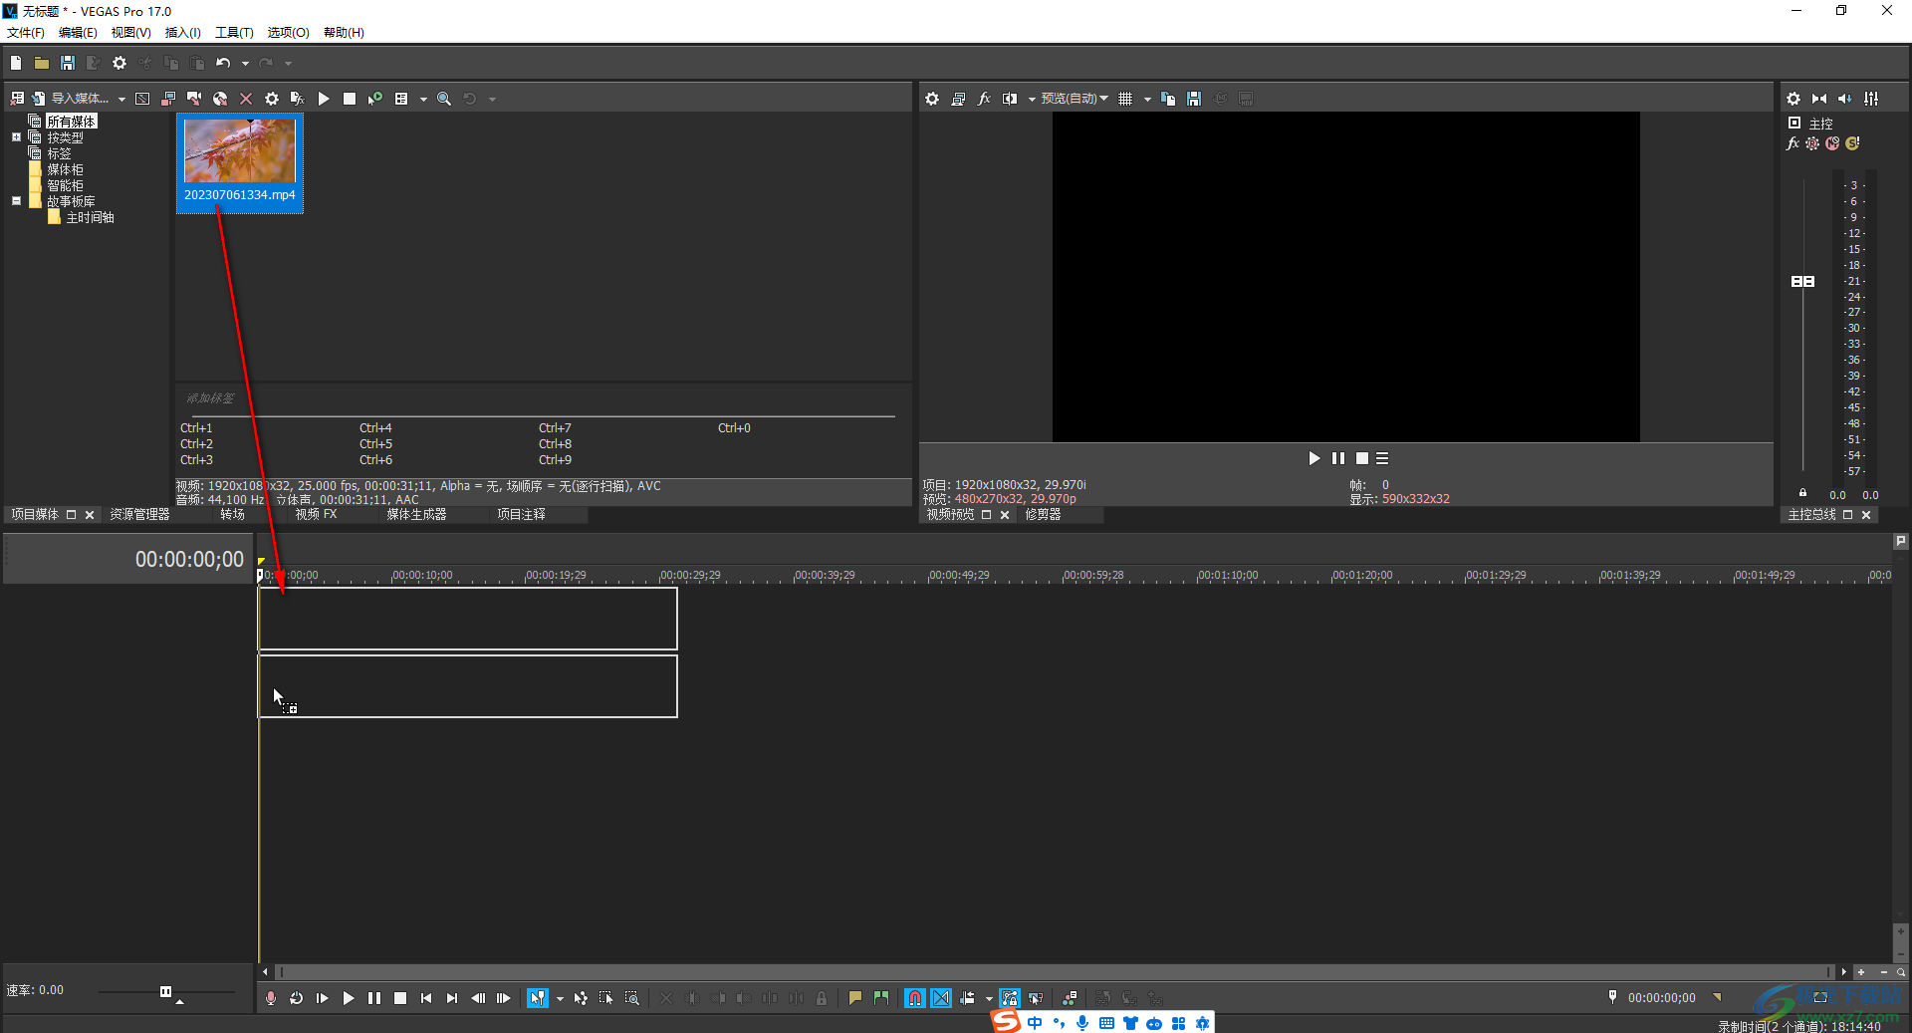Expand the 按类型 tree node
Screen dimensions: 1912x1033
click(16, 137)
